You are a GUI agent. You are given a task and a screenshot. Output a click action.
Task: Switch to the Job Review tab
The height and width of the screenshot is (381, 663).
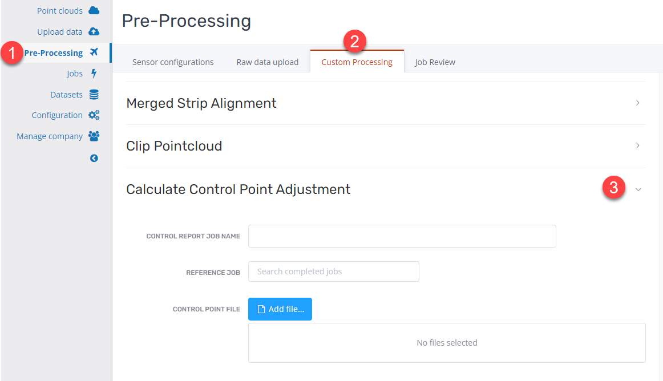pos(435,62)
